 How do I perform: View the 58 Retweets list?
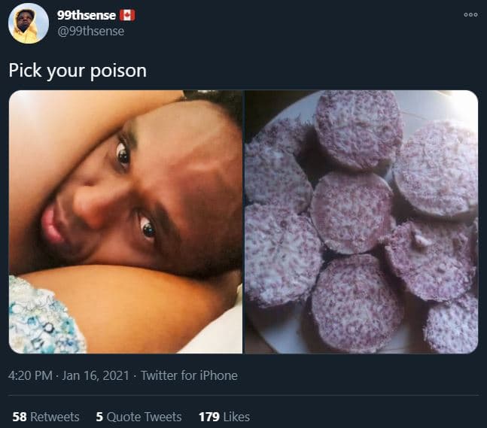46,416
